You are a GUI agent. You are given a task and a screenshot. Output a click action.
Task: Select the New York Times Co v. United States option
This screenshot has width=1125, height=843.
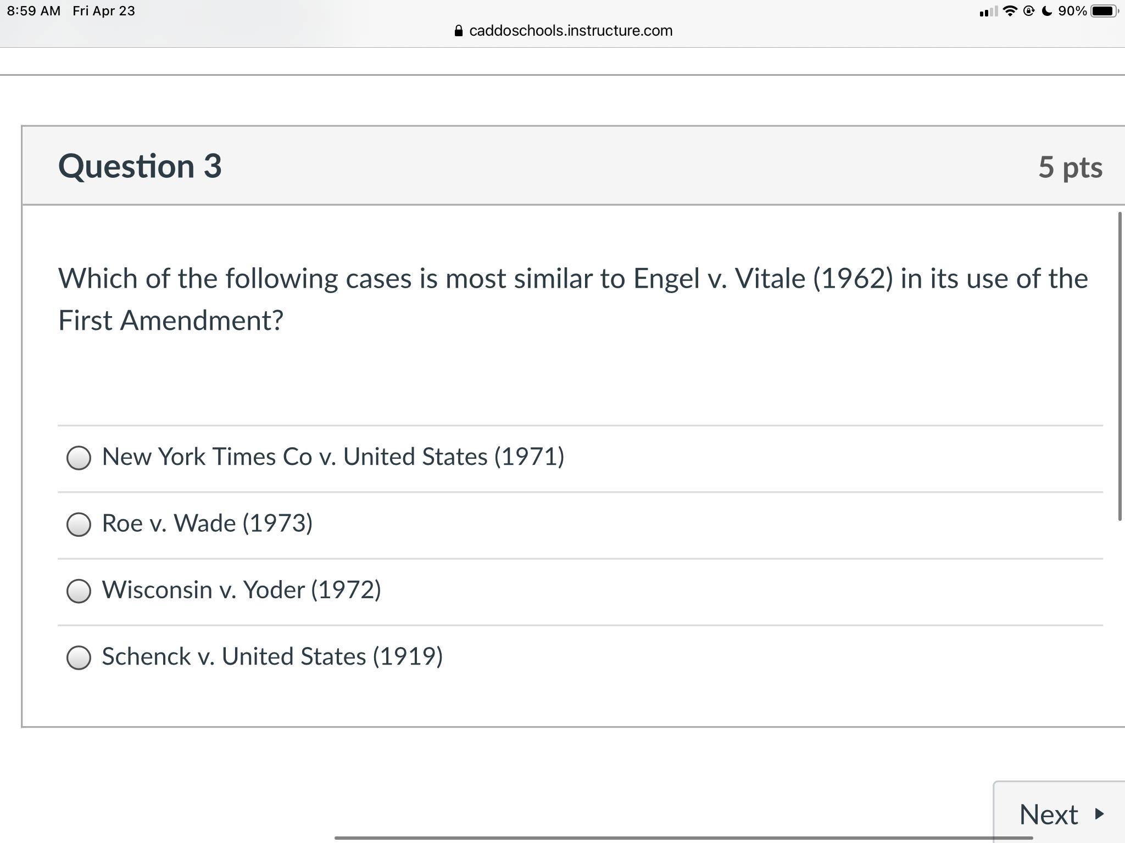79,458
